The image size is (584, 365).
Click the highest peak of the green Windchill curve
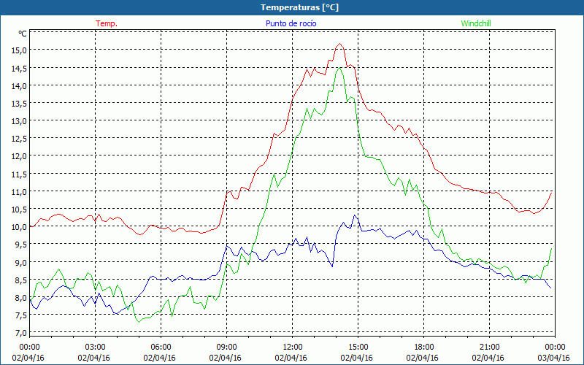[x=339, y=68]
